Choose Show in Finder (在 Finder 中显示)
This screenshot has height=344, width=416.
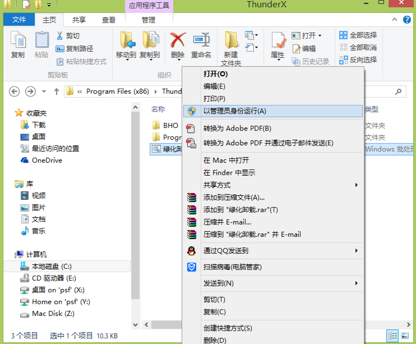pyautogui.click(x=273, y=173)
